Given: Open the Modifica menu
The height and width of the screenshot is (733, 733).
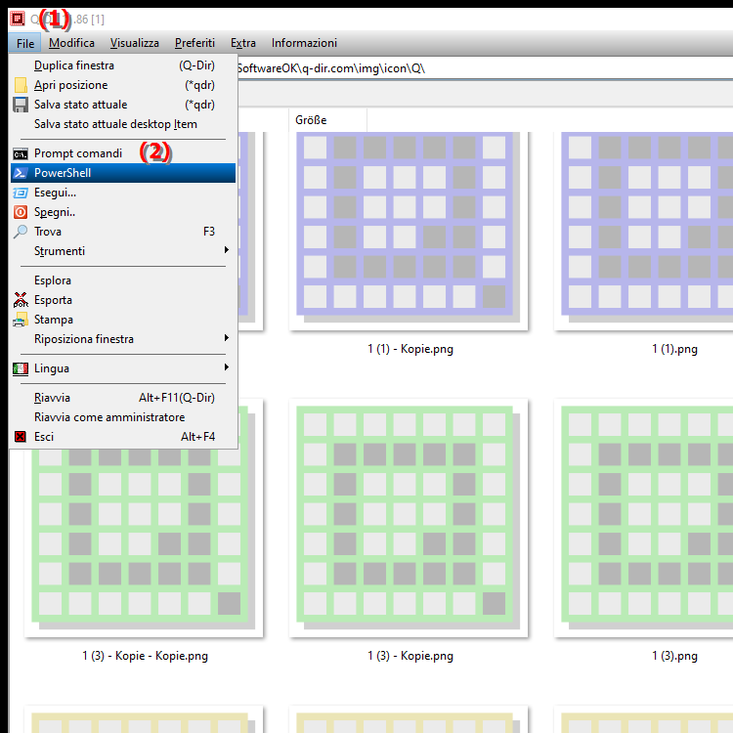Looking at the screenshot, I should coord(71,43).
